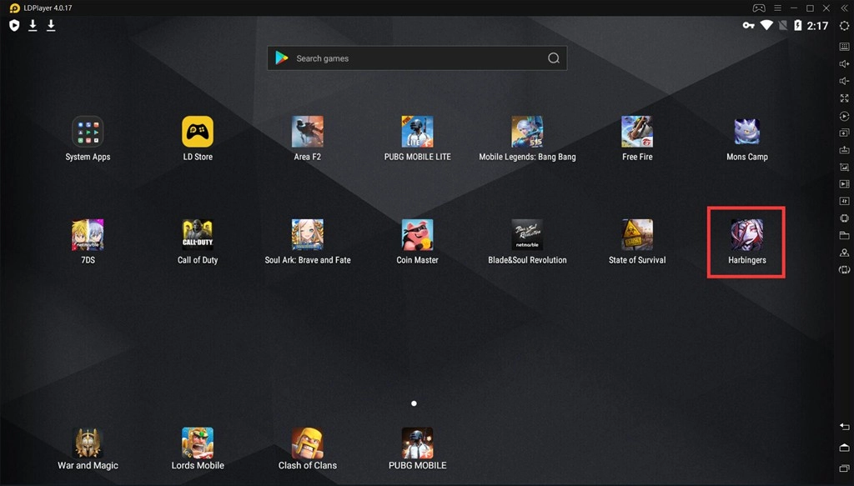The image size is (854, 486).
Task: Click the shield icon in status bar
Action: click(15, 26)
